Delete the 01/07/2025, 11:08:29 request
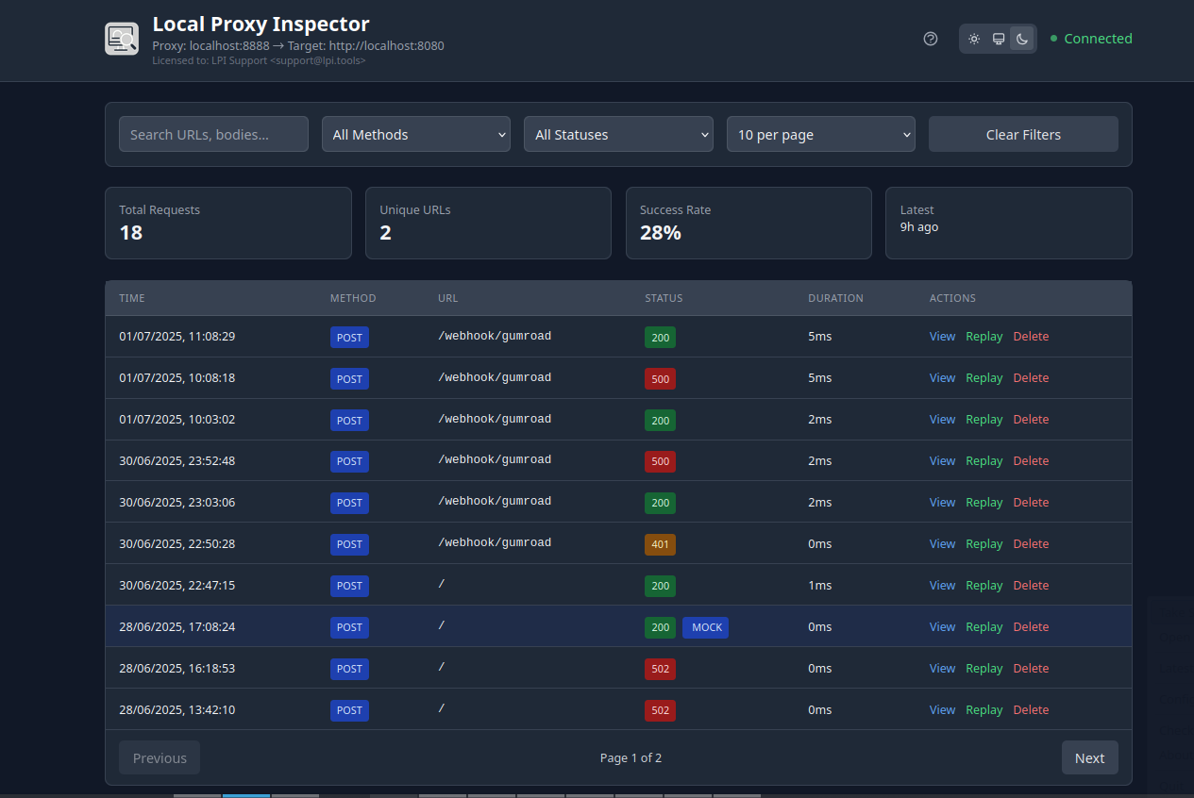Screen dimensions: 1194x798 pyautogui.click(x=1031, y=336)
